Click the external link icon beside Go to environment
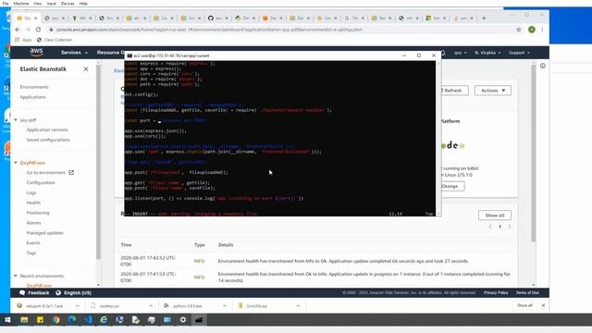 click(71, 173)
